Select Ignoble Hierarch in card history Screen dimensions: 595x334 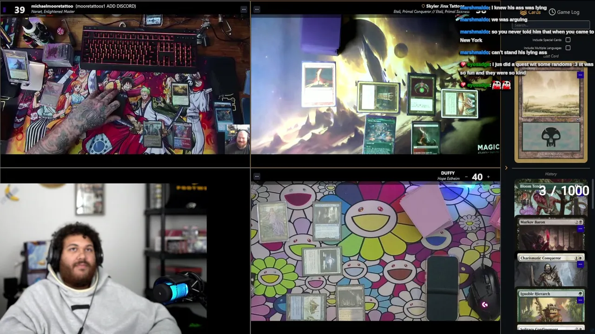551,306
